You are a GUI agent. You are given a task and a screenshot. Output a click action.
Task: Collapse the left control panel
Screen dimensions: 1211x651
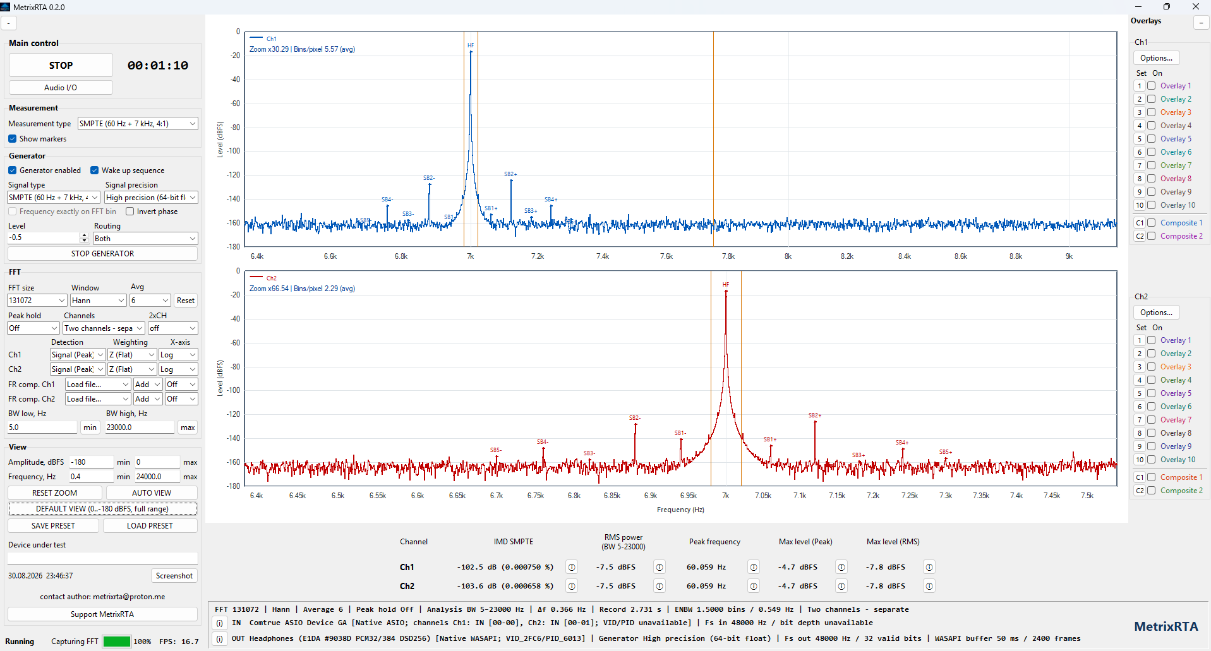(9, 23)
